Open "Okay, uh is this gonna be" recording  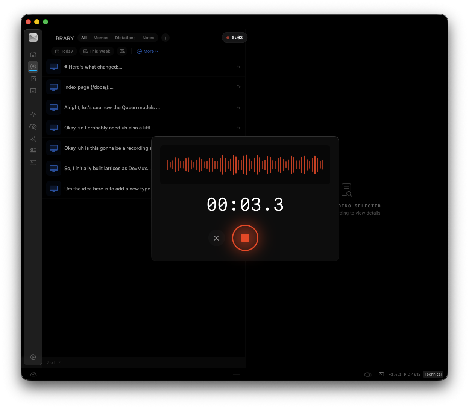[97, 148]
